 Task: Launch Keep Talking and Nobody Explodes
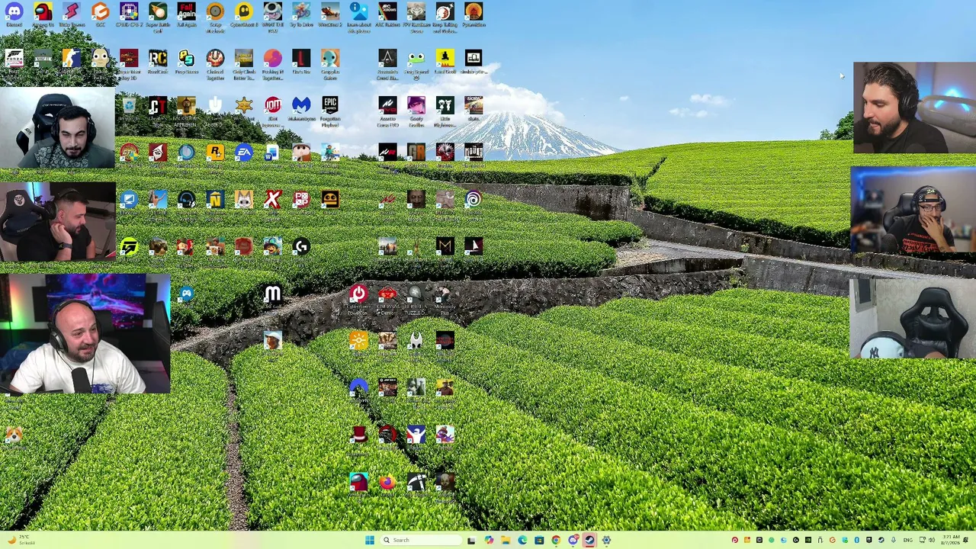point(445,17)
